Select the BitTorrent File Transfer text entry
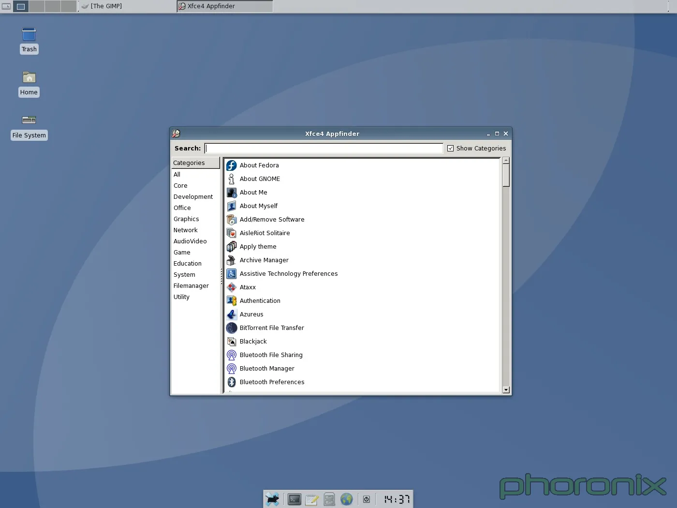677x508 pixels. coord(272,328)
